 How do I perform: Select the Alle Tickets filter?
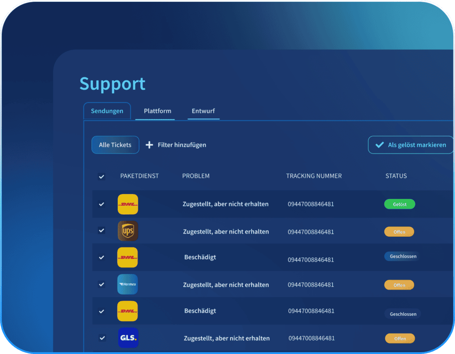click(x=115, y=145)
